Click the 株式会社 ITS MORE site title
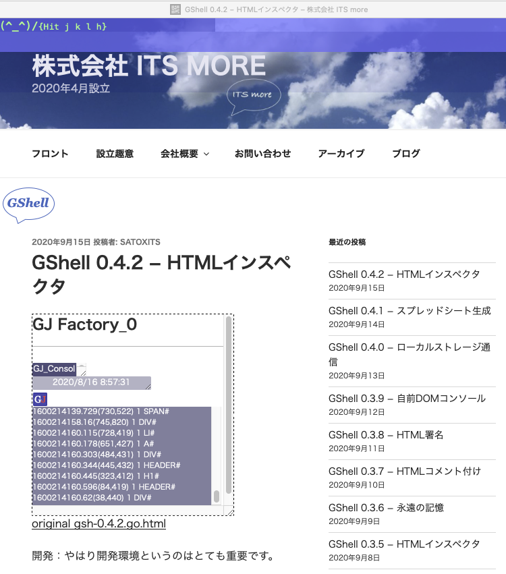Viewport: 506px width, 574px height. (148, 66)
